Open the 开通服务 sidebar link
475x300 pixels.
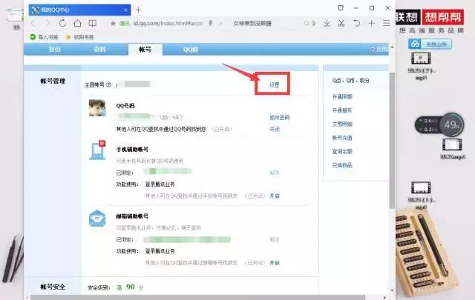click(x=342, y=110)
